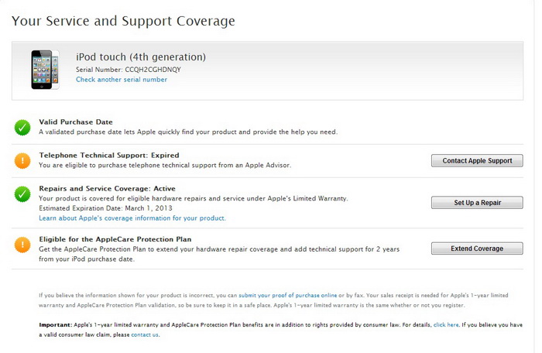The width and height of the screenshot is (542, 353).
Task: Open the Learn about Apple's coverage information link
Action: [132, 218]
